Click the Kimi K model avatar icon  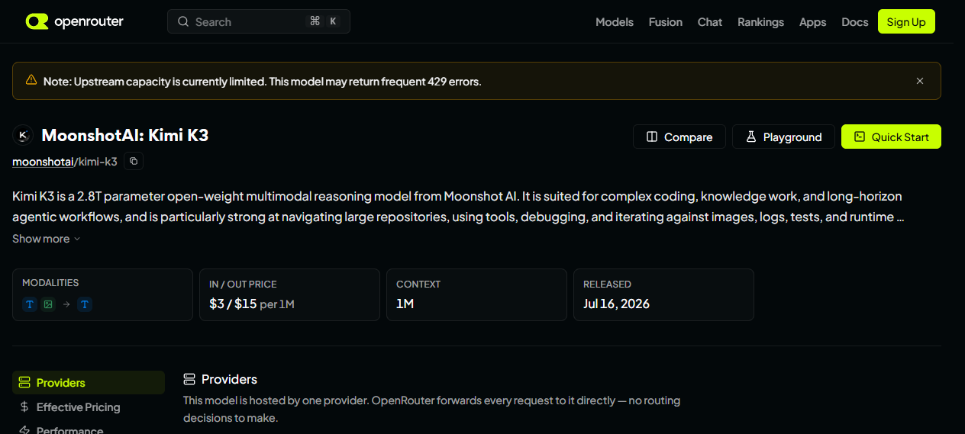pos(23,136)
